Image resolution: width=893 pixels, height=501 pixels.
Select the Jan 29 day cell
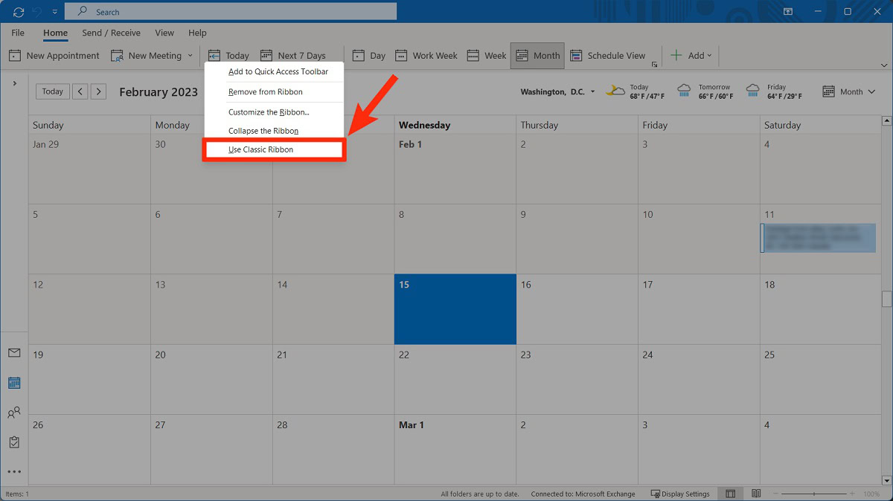pyautogui.click(x=90, y=169)
